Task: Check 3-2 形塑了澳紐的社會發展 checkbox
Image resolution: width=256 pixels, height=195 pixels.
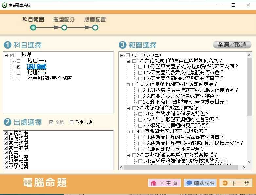Action: pyautogui.click(x=140, y=120)
